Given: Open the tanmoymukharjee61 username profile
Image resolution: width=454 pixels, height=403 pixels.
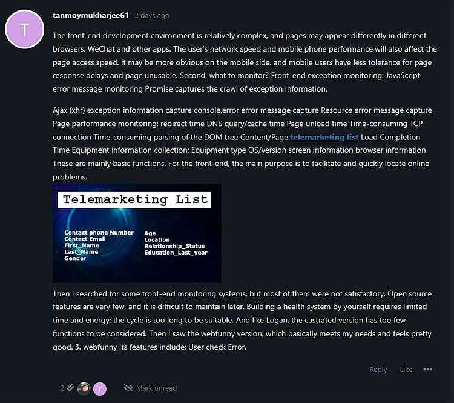Looking at the screenshot, I should (x=91, y=15).
